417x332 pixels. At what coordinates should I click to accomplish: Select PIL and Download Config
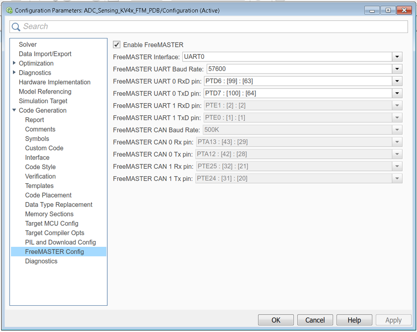pyautogui.click(x=60, y=242)
